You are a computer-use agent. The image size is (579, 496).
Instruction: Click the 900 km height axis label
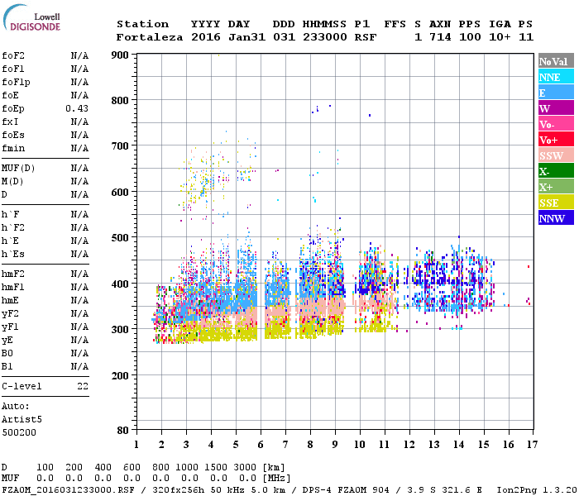(120, 55)
